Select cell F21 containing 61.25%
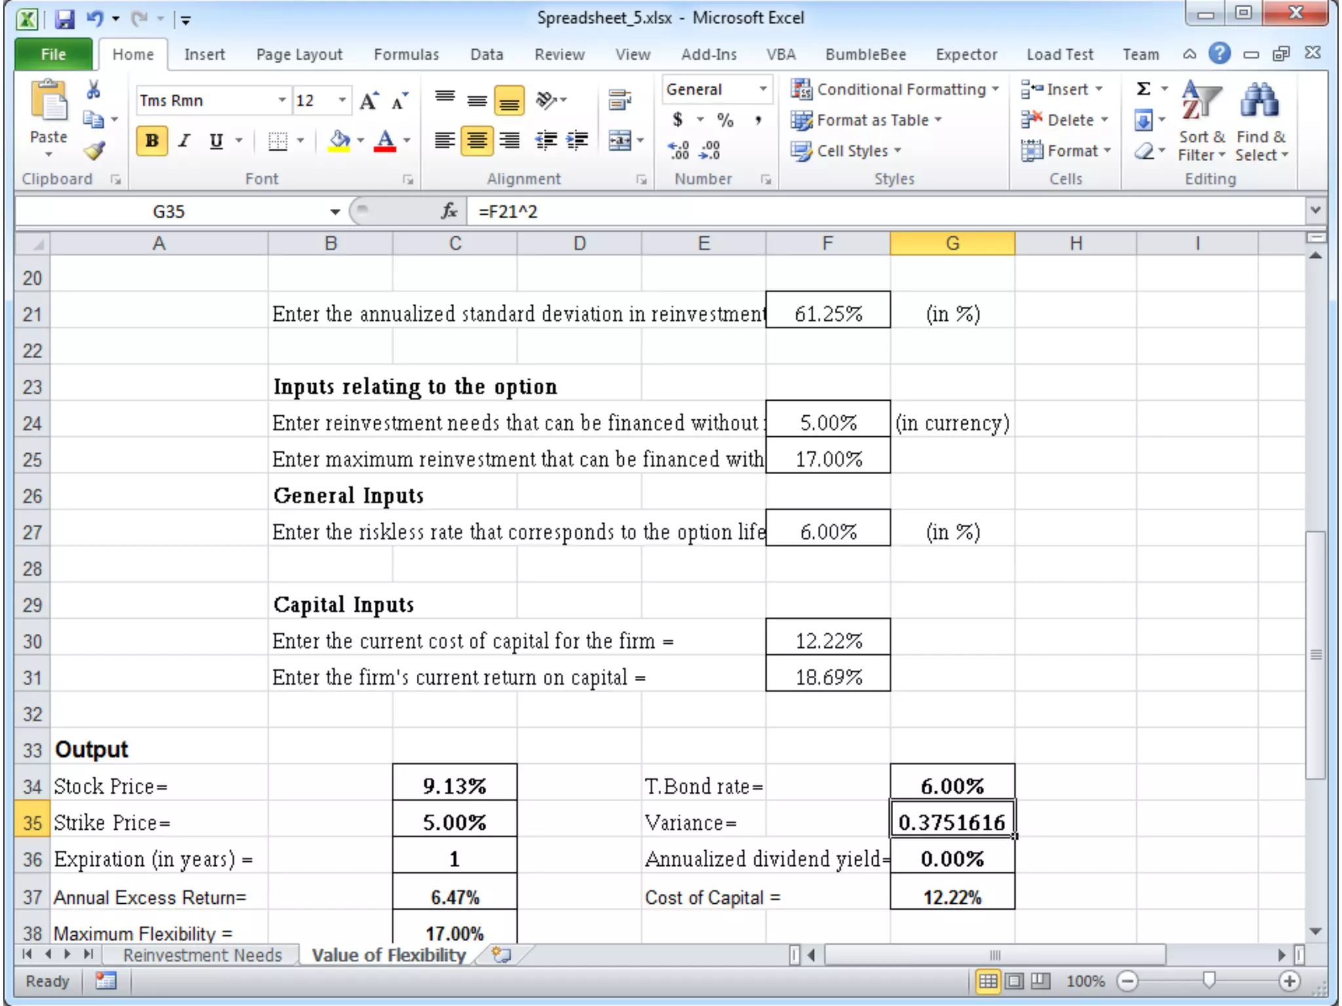The width and height of the screenshot is (1342, 1006). 828,314
